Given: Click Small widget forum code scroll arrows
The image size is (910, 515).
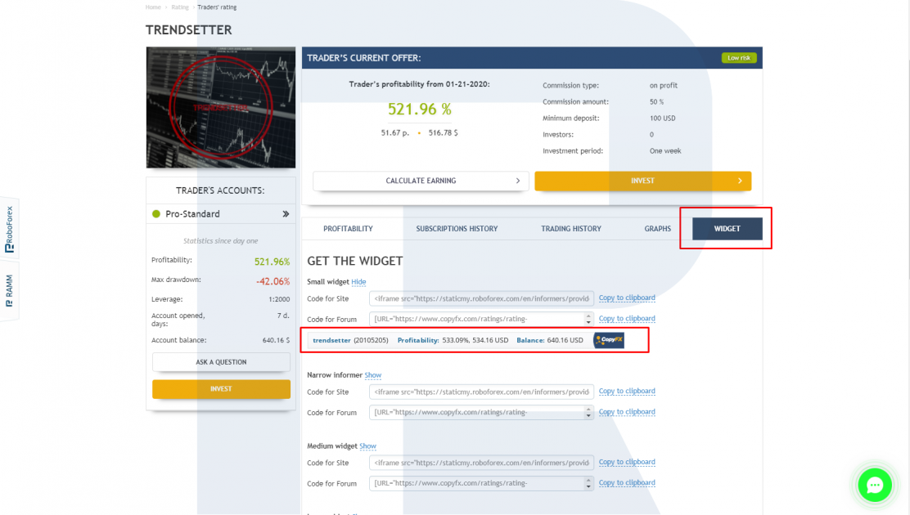Looking at the screenshot, I should coord(588,319).
